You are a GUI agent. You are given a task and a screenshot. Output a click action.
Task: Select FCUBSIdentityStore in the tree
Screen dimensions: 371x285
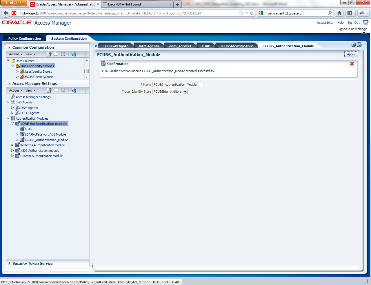click(39, 77)
